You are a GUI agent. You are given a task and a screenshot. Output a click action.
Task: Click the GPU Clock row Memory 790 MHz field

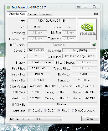pos(62,92)
